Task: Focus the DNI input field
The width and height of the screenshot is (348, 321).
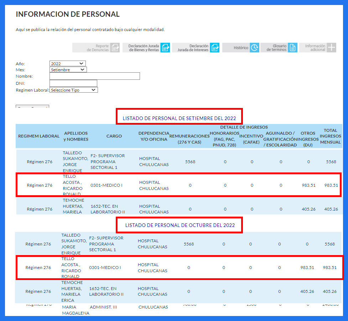Action: coord(73,83)
